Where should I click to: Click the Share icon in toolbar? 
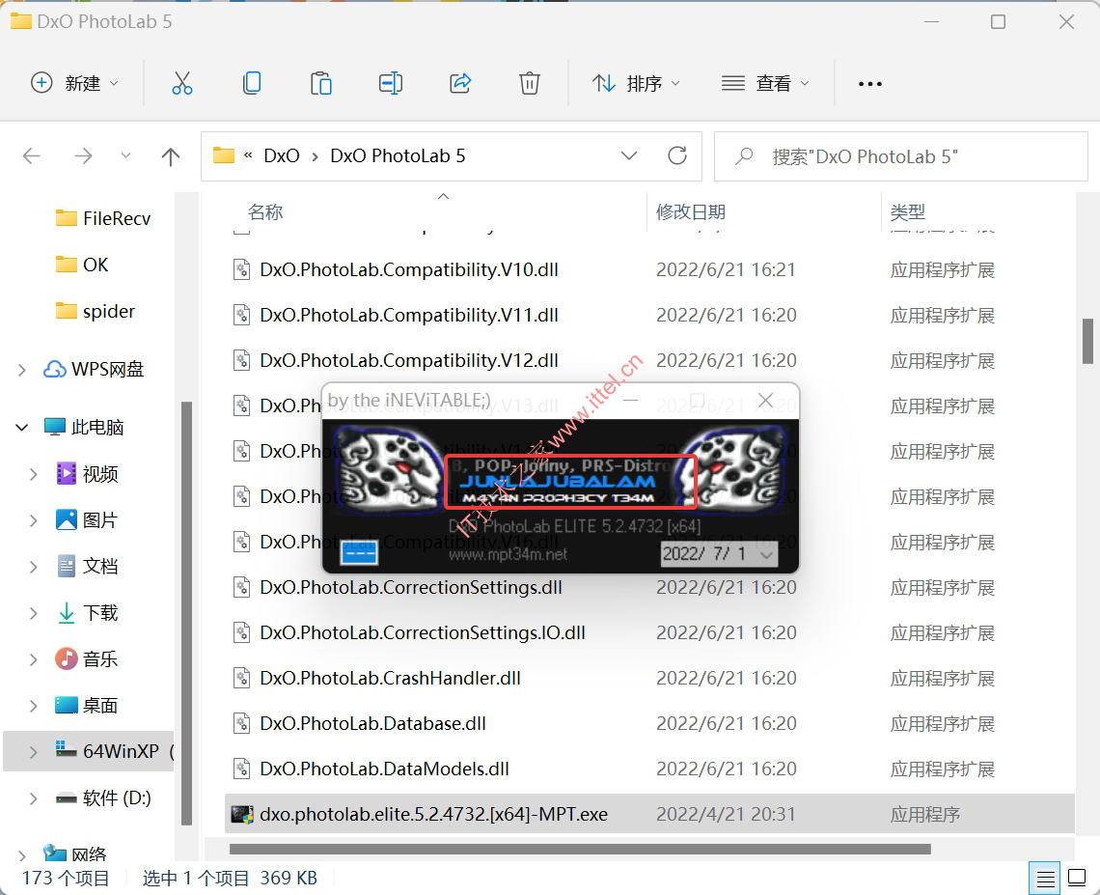click(460, 84)
